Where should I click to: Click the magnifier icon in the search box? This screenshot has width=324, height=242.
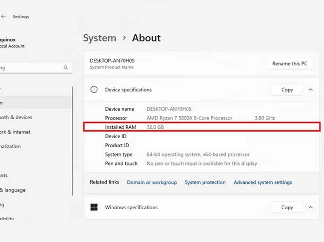[x=65, y=68]
